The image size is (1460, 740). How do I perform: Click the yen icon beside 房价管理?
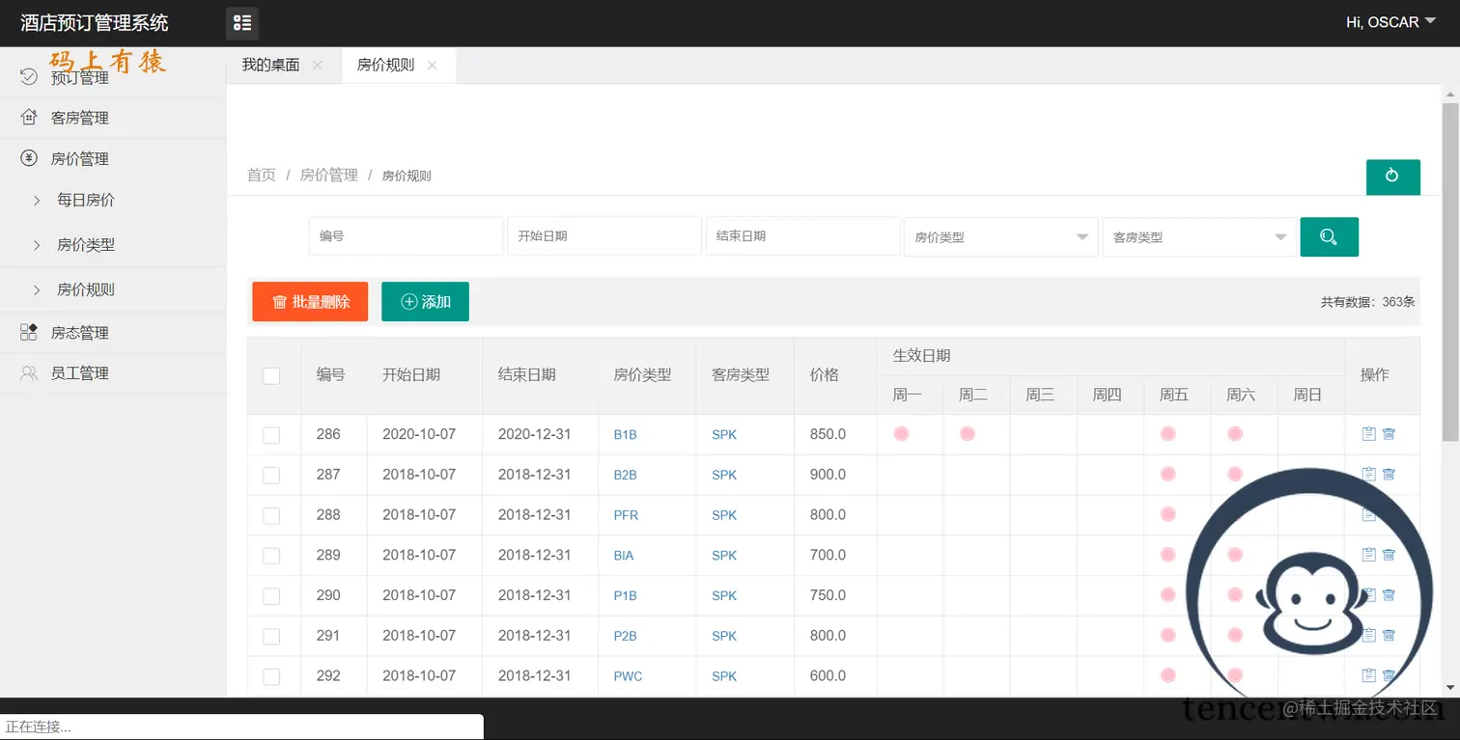[x=29, y=158]
